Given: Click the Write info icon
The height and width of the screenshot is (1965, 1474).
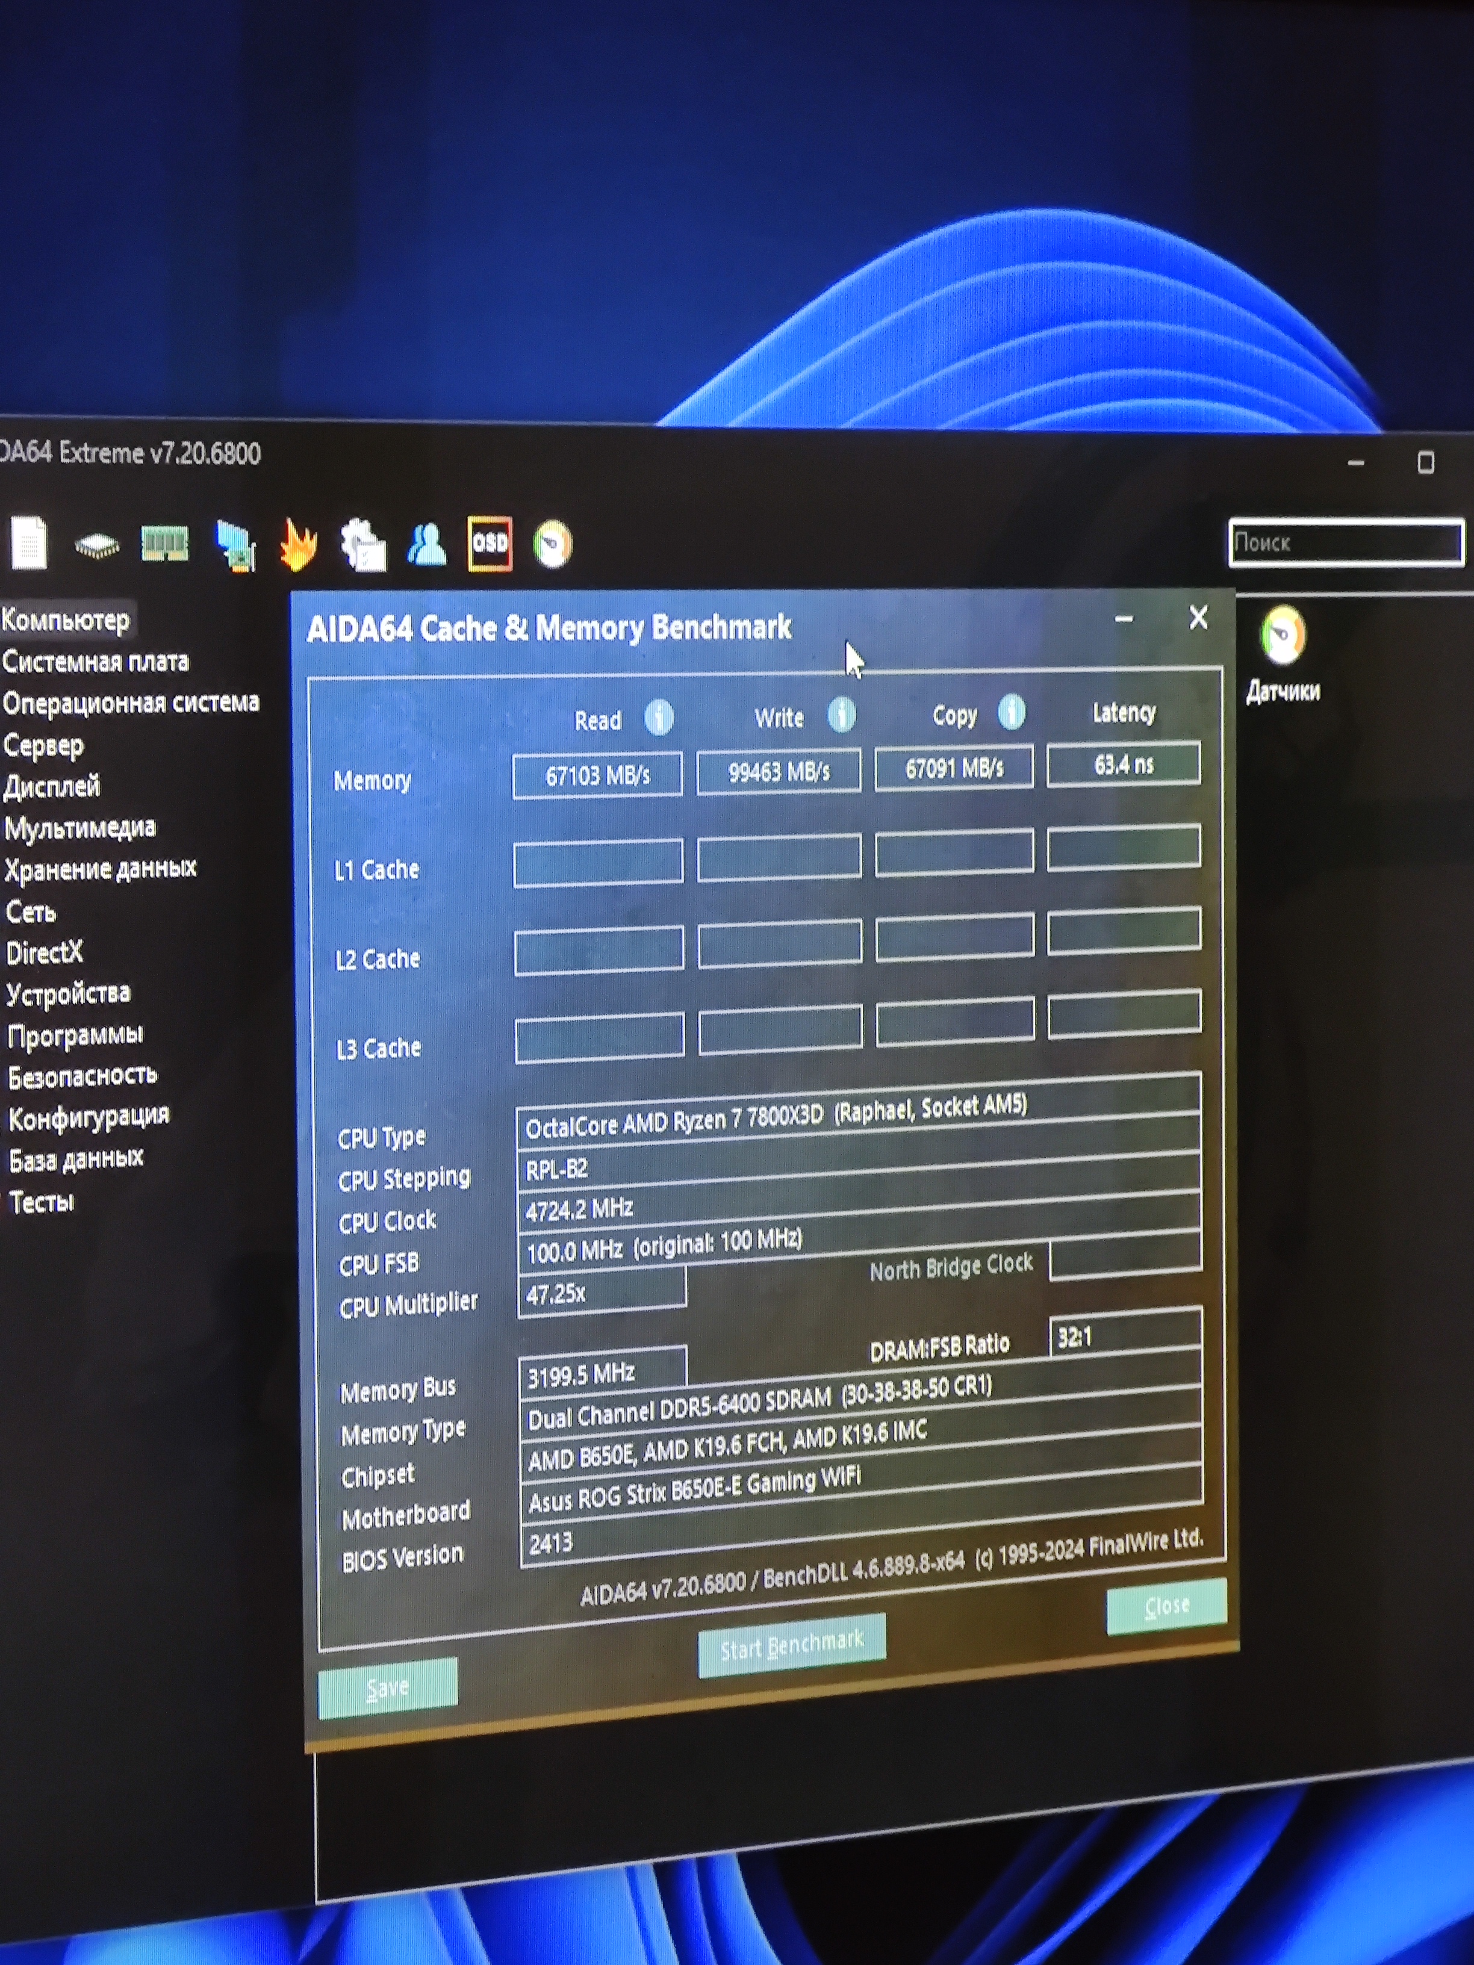Looking at the screenshot, I should (841, 714).
